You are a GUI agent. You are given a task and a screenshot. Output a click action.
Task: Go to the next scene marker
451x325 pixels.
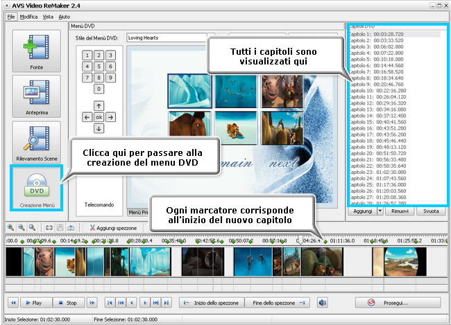(x=155, y=303)
